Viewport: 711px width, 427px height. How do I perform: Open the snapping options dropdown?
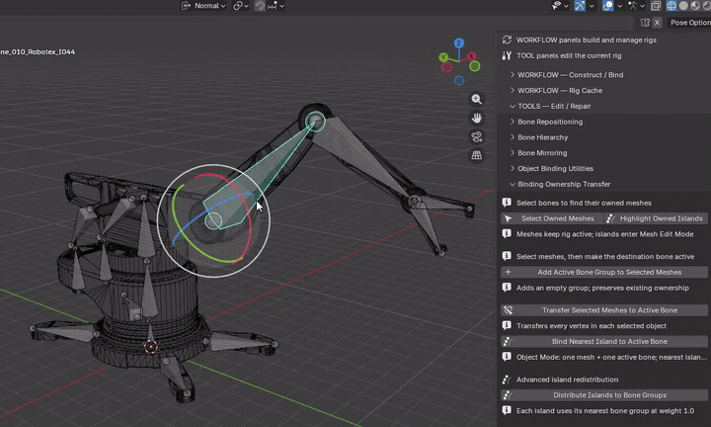(x=276, y=6)
